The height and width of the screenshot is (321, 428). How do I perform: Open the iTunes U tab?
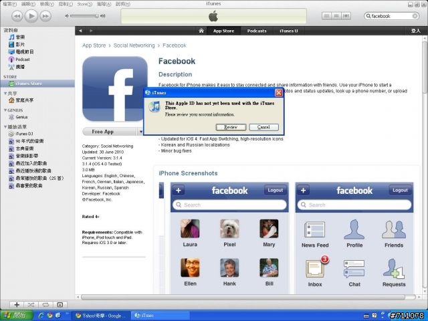tap(288, 31)
